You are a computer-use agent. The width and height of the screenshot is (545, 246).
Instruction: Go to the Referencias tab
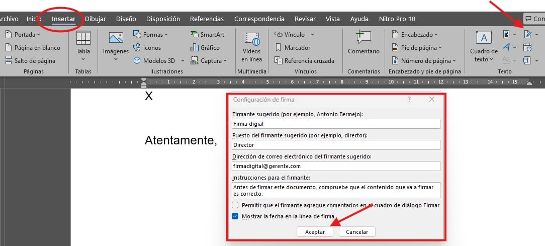tap(207, 19)
